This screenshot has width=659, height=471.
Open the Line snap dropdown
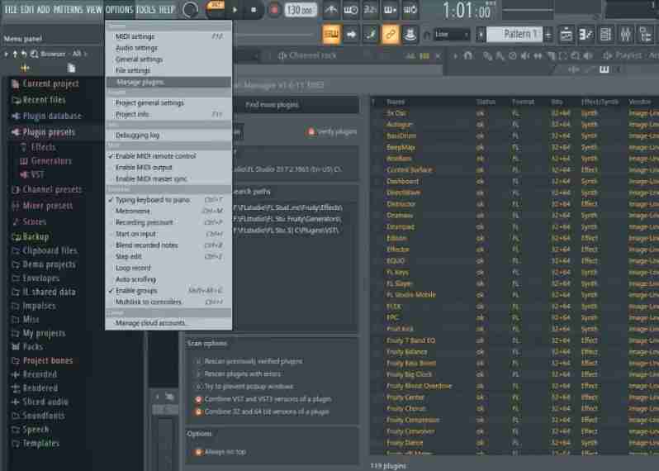[x=452, y=34]
